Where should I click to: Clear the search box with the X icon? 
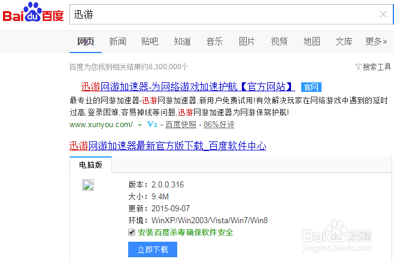click(x=383, y=14)
